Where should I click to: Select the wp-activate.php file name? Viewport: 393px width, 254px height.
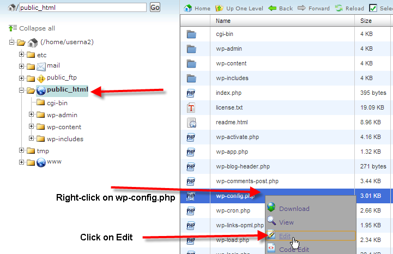pos(237,137)
